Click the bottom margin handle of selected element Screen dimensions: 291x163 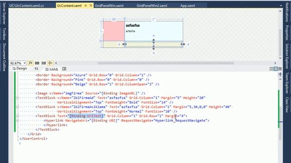(154, 48)
